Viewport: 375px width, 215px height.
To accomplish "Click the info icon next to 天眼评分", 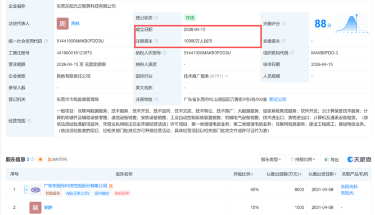I will pyautogui.click(x=284, y=24).
